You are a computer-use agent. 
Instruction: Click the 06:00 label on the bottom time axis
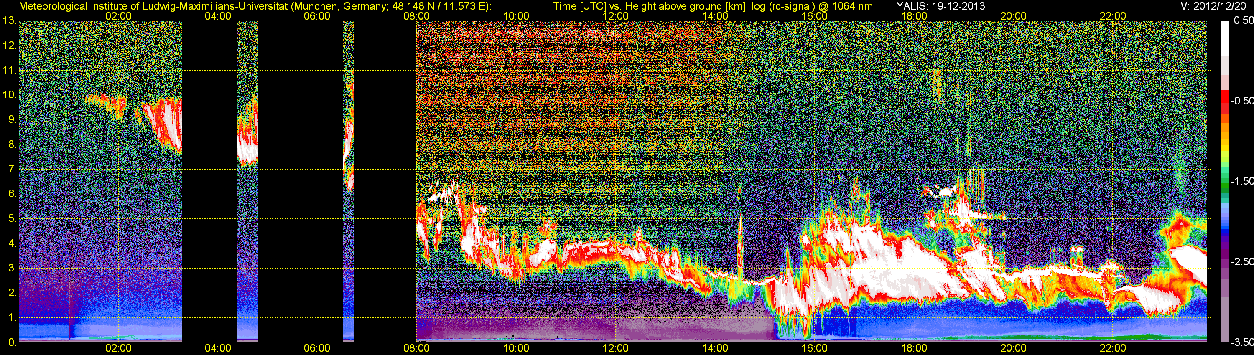(x=317, y=348)
